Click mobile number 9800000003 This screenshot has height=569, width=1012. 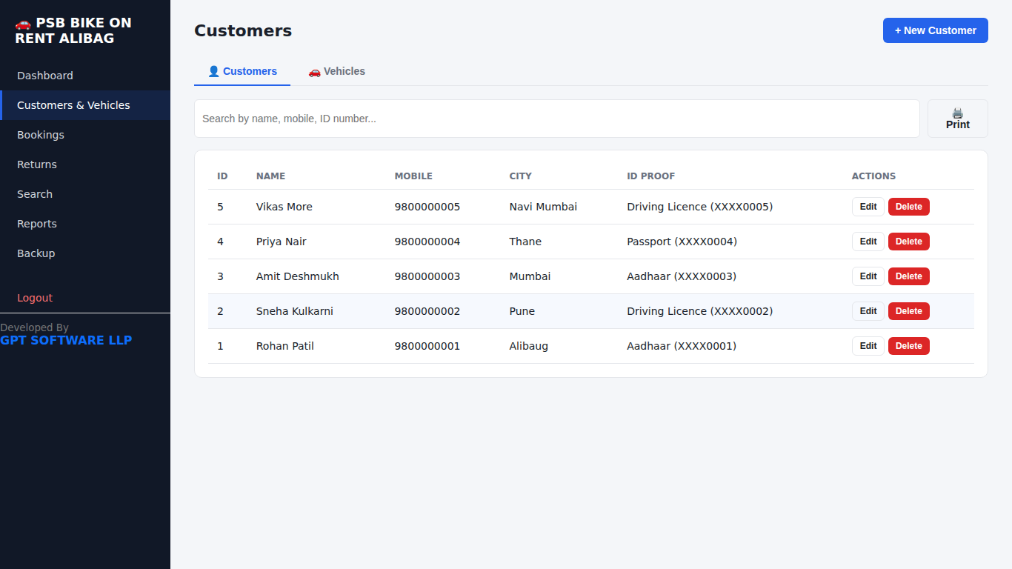[x=427, y=276]
